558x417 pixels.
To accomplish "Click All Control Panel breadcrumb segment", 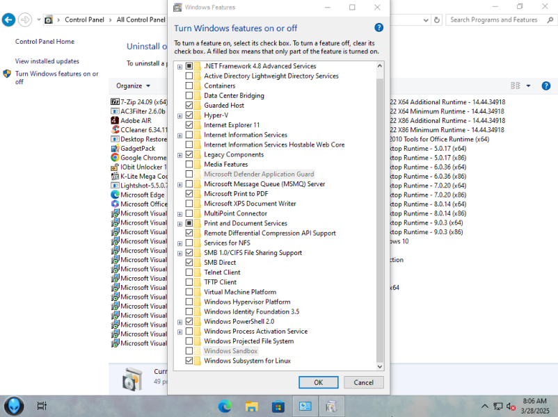I will coord(141,20).
